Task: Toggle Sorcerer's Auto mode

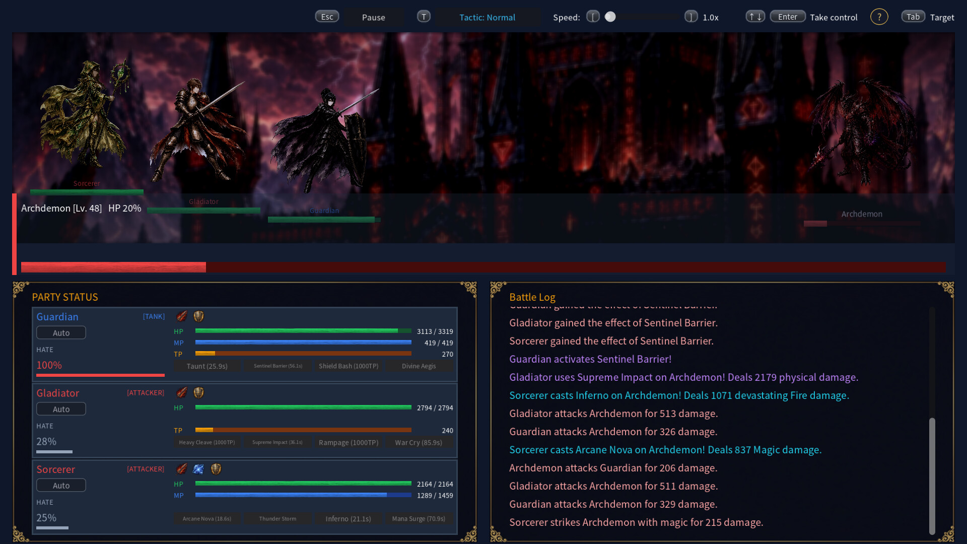Action: pyautogui.click(x=61, y=485)
